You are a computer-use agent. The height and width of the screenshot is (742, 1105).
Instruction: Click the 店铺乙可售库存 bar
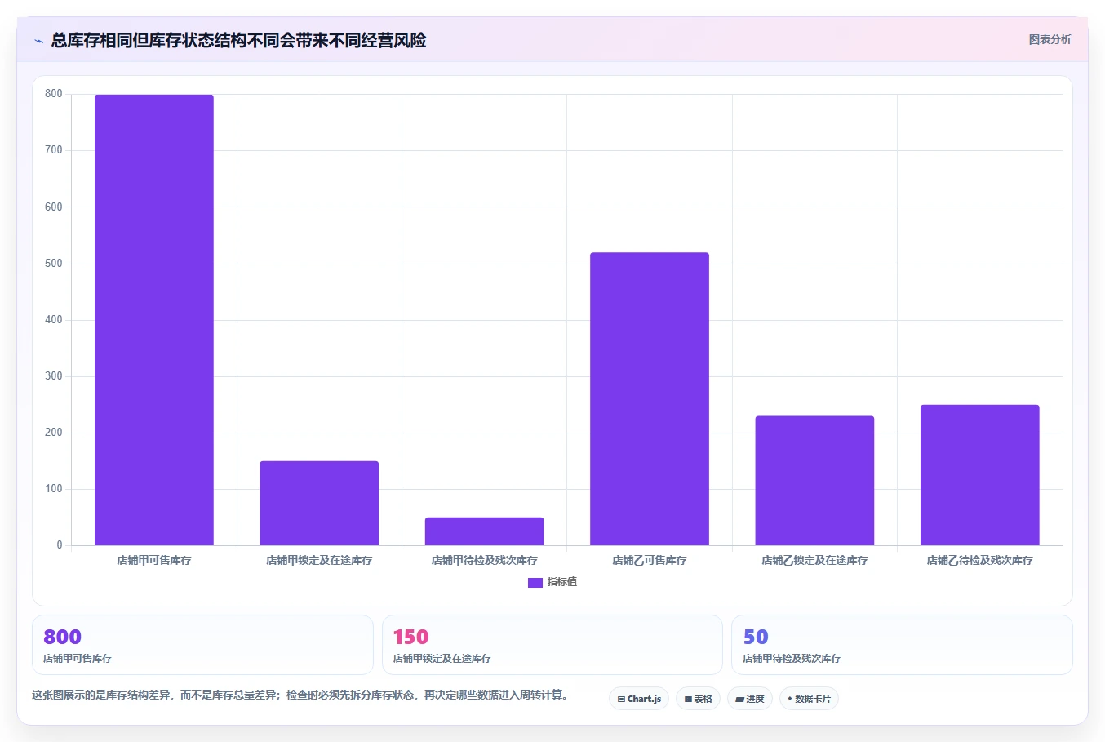[x=650, y=399]
